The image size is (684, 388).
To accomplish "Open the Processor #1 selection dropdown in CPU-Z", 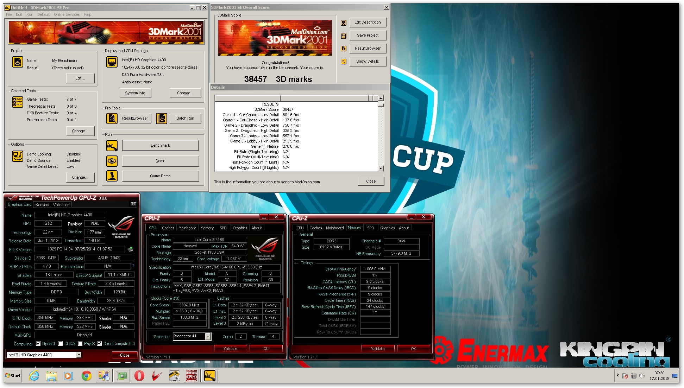I will coord(208,337).
